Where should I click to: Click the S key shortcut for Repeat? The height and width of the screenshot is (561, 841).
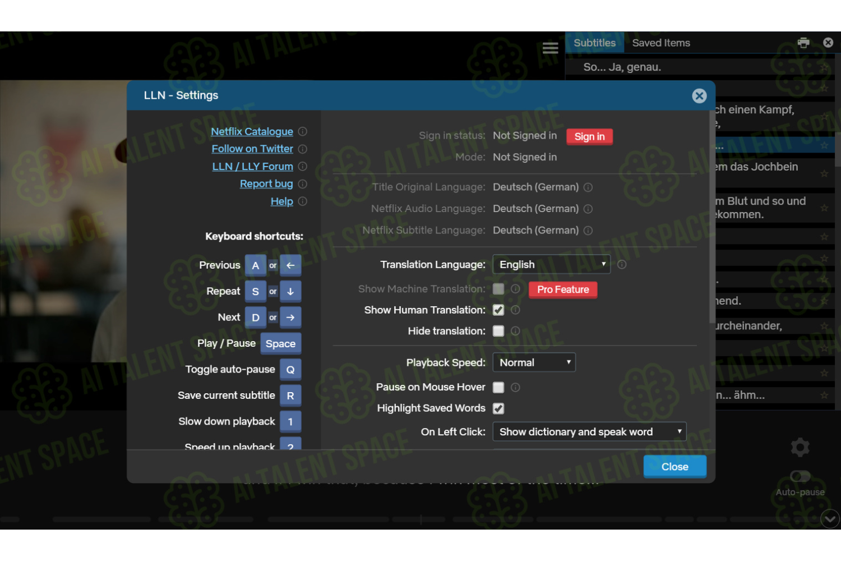click(x=256, y=291)
